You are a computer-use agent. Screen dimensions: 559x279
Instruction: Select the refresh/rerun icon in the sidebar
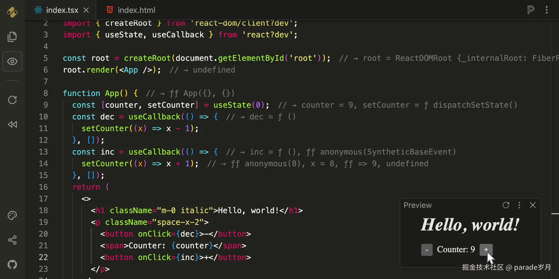[x=12, y=100]
